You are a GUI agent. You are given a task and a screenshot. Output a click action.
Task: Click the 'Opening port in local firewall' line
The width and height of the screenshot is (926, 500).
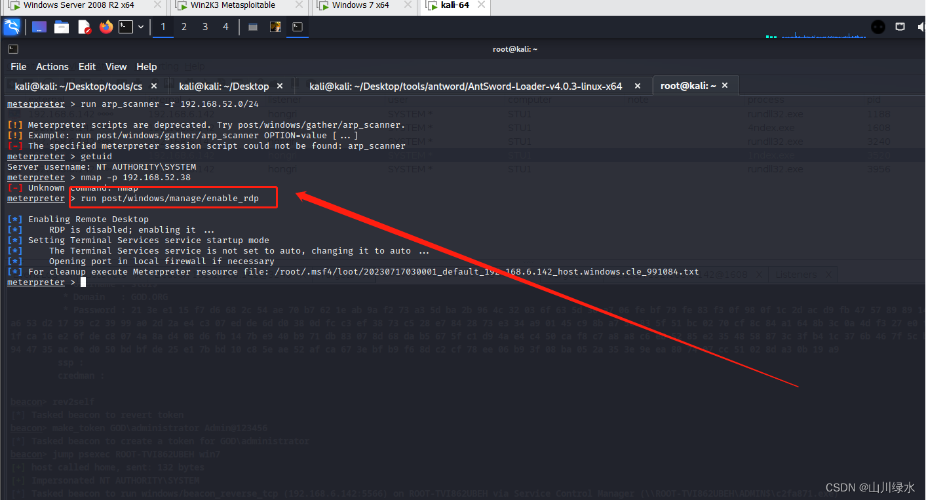(x=141, y=261)
